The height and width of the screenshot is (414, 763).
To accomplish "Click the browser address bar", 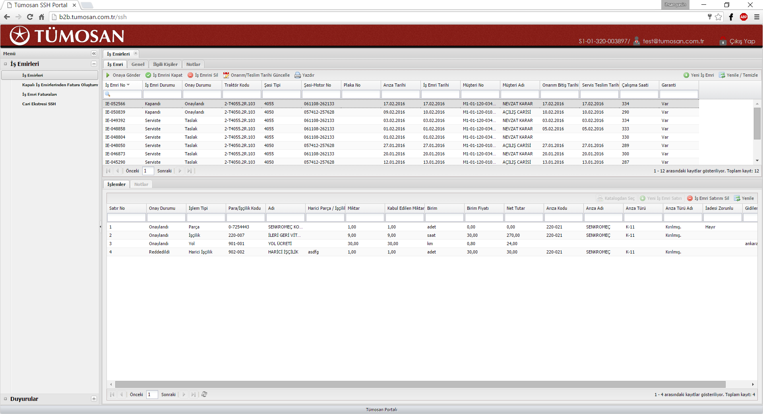I will coord(381,17).
